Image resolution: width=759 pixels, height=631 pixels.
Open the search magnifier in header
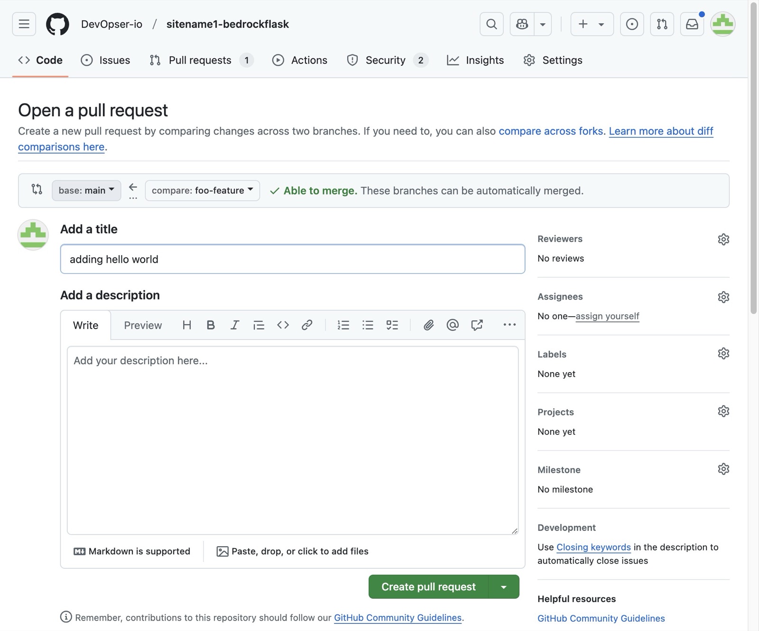[491, 24]
